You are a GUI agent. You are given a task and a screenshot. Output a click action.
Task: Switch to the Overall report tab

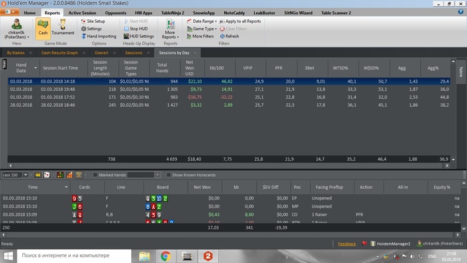101,53
